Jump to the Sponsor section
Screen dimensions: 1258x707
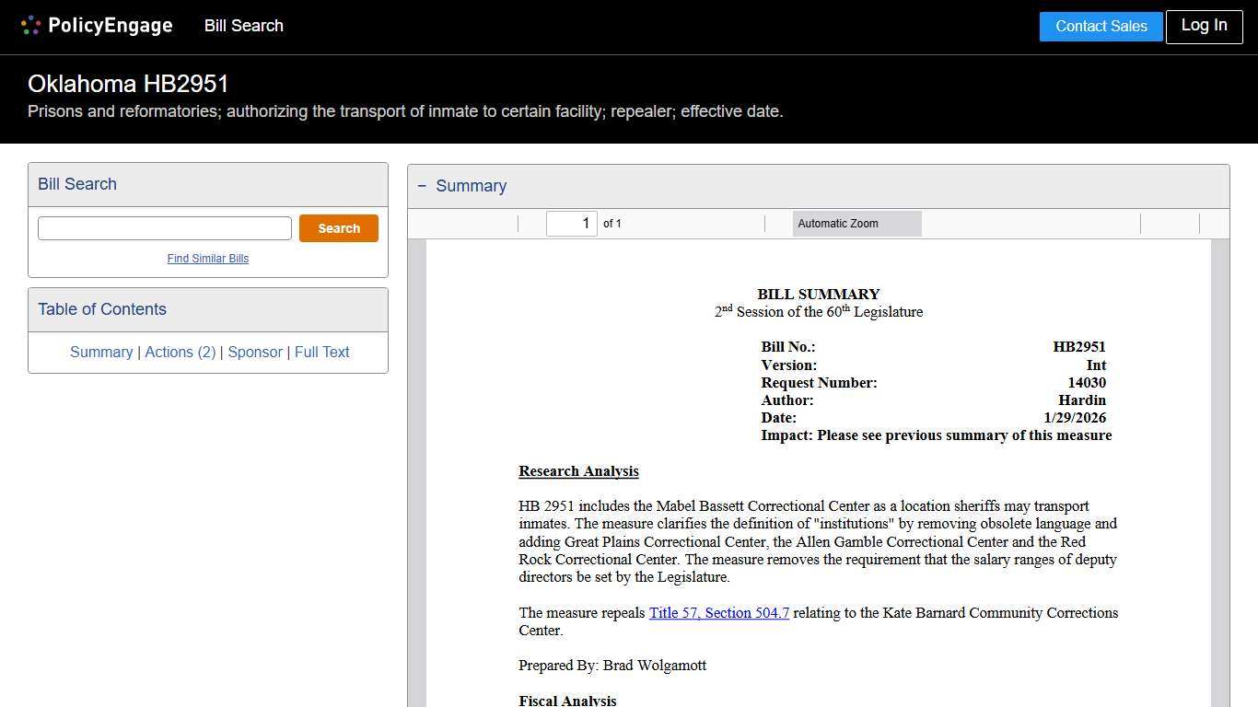tap(255, 352)
